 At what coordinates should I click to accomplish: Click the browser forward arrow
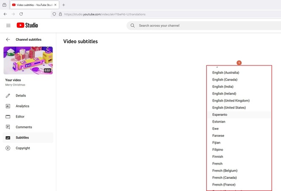point(13,14)
